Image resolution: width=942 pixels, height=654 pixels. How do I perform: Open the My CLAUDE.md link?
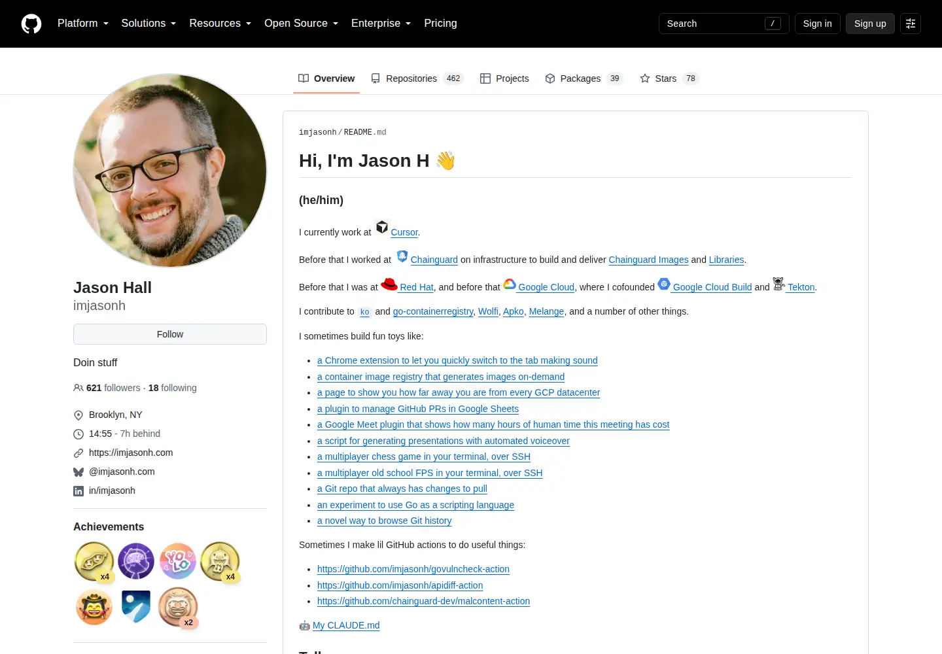[346, 625]
